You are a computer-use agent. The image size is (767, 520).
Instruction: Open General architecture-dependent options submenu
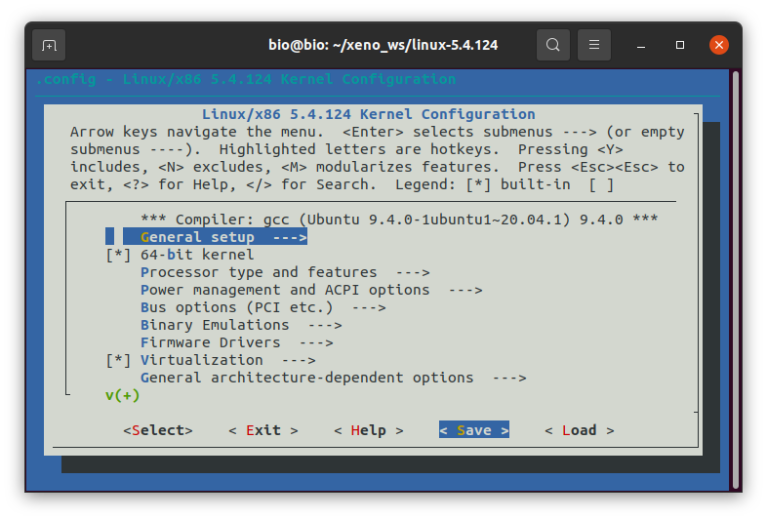pos(334,379)
